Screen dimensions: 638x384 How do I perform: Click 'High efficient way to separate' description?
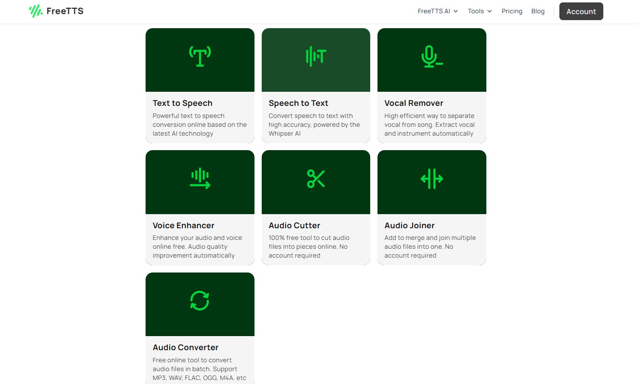click(430, 125)
